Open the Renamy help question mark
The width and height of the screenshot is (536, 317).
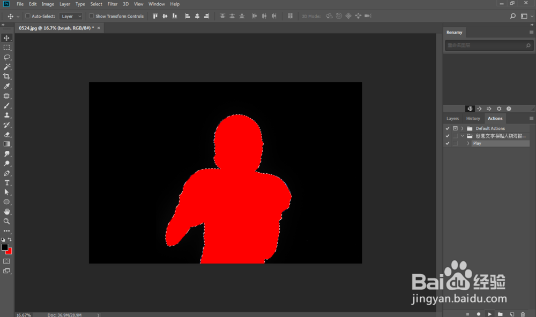click(x=509, y=109)
